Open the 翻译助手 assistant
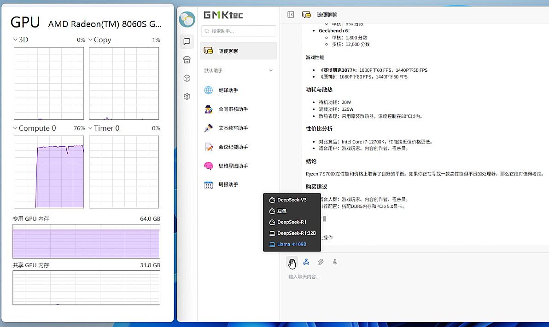The width and height of the screenshot is (549, 327). [x=228, y=90]
